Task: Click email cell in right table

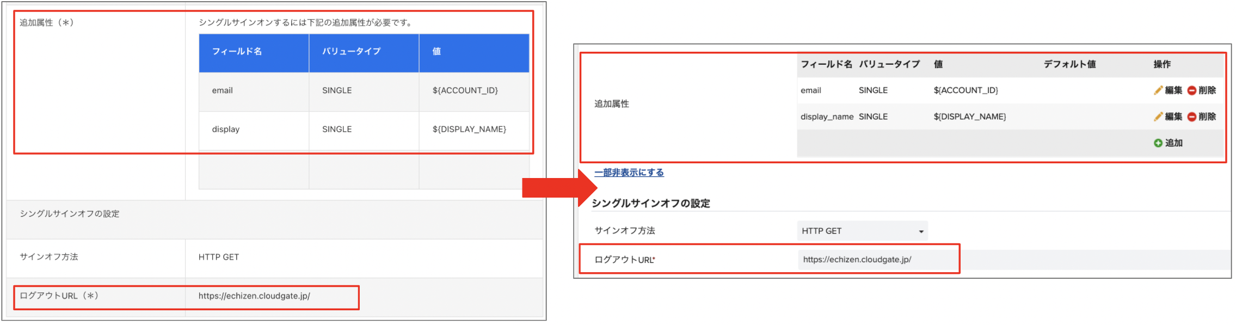Action: pyautogui.click(x=810, y=90)
